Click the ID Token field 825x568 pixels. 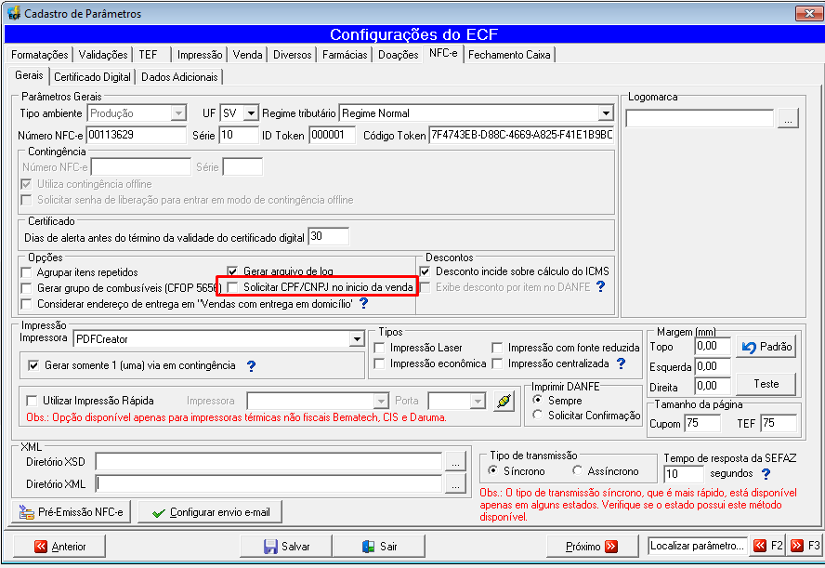(x=332, y=135)
